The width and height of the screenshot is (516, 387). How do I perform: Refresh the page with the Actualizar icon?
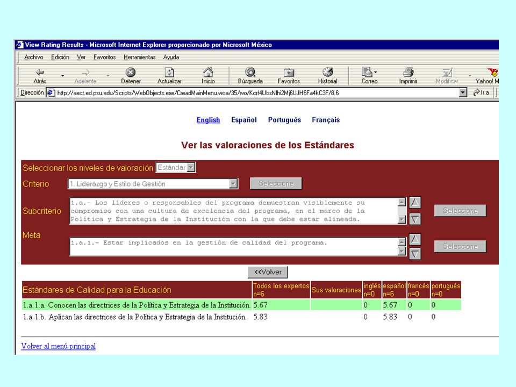tap(169, 72)
